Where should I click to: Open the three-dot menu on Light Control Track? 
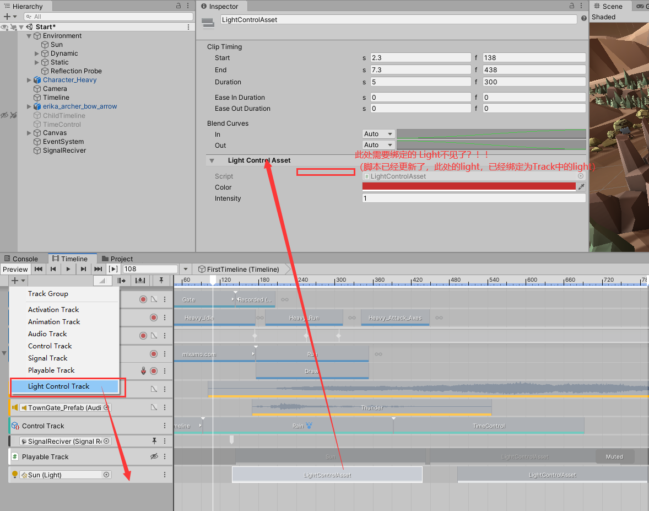pyautogui.click(x=165, y=474)
